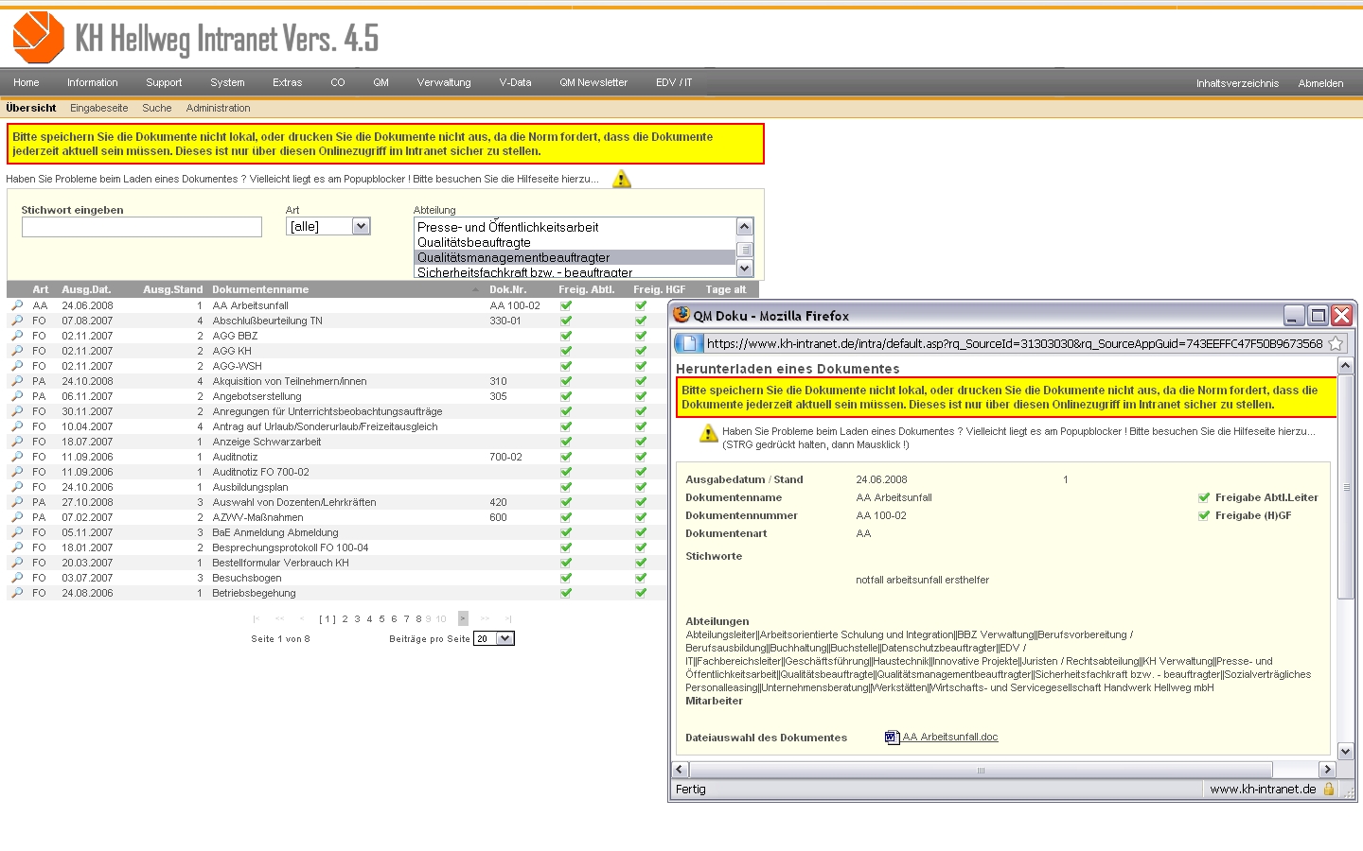Click the yellow warning triangle beside popup-blocker hint
The image size is (1363, 851).
tap(621, 179)
